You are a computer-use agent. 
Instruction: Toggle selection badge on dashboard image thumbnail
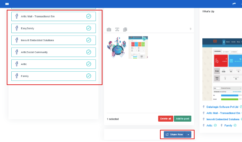144,39
